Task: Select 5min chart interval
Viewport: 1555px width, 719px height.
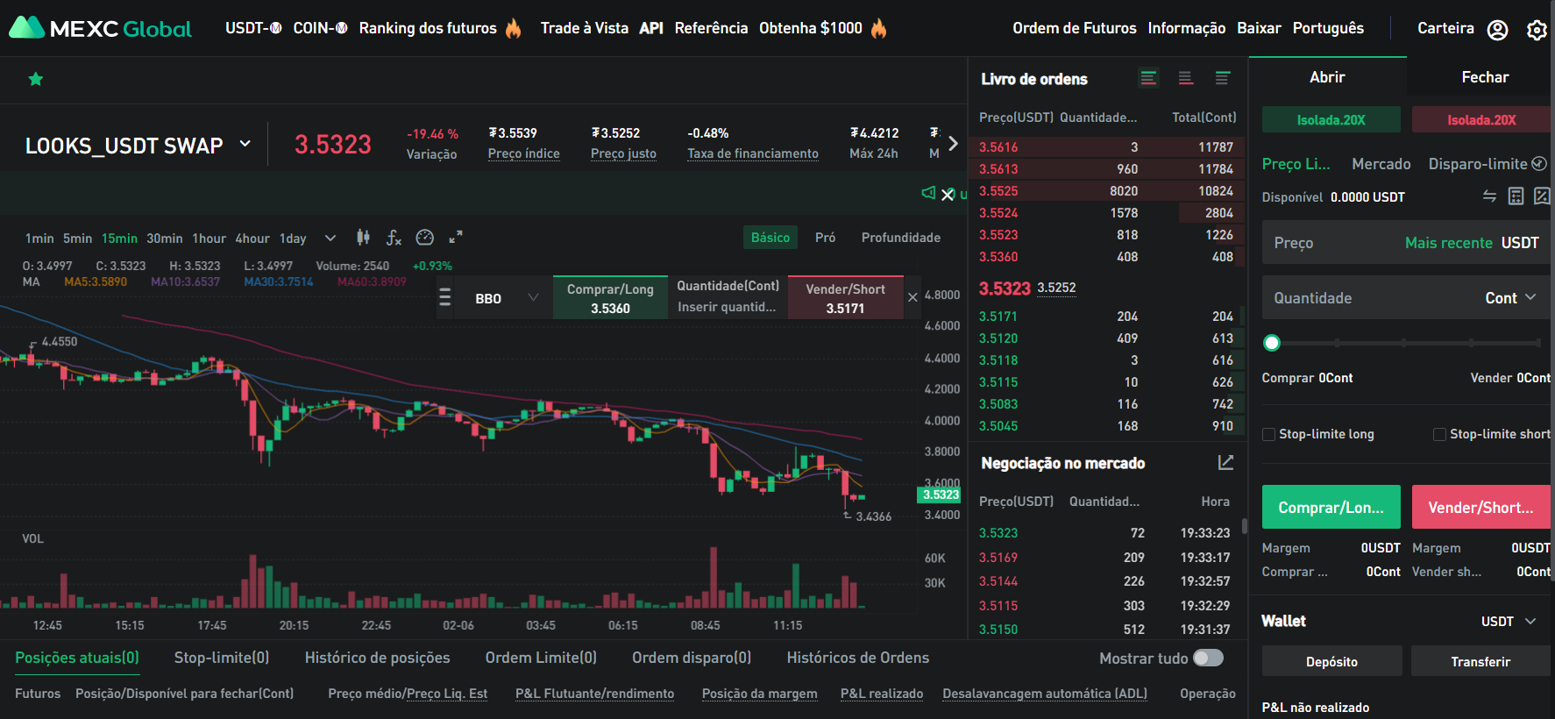Action: pyautogui.click(x=77, y=238)
